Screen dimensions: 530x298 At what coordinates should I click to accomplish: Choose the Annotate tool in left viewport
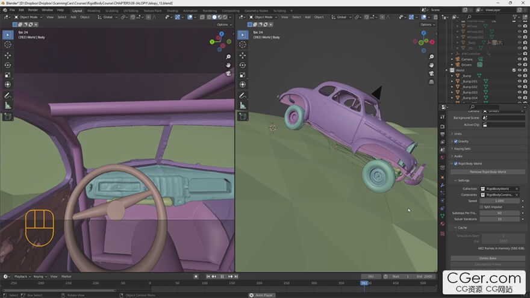pyautogui.click(x=8, y=95)
